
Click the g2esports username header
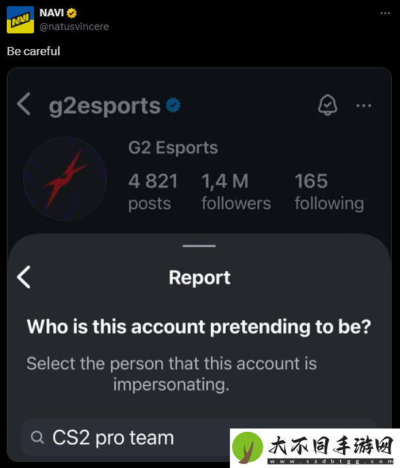point(105,106)
